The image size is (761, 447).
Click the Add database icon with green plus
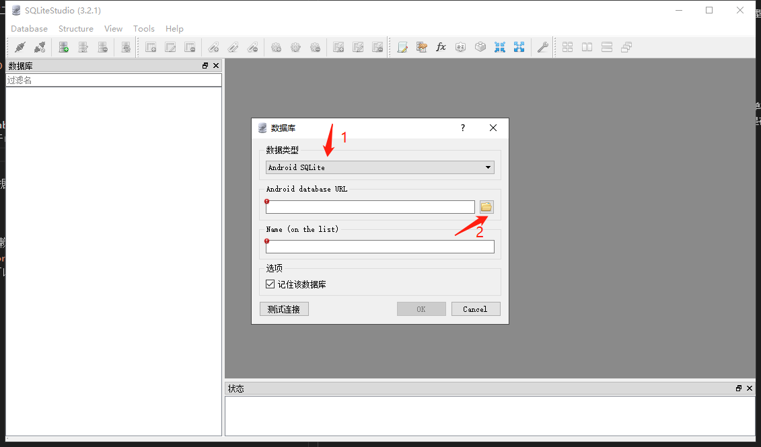pos(63,47)
